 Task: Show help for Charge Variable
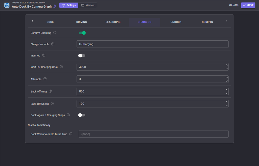pyautogui.click(x=53, y=44)
